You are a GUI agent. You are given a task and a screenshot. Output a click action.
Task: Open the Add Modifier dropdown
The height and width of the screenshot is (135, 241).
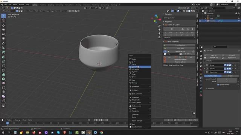pos(222,61)
